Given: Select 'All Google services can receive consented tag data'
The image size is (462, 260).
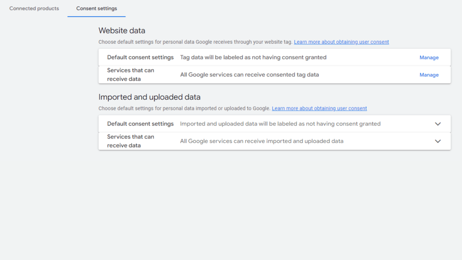Looking at the screenshot, I should tap(249, 75).
